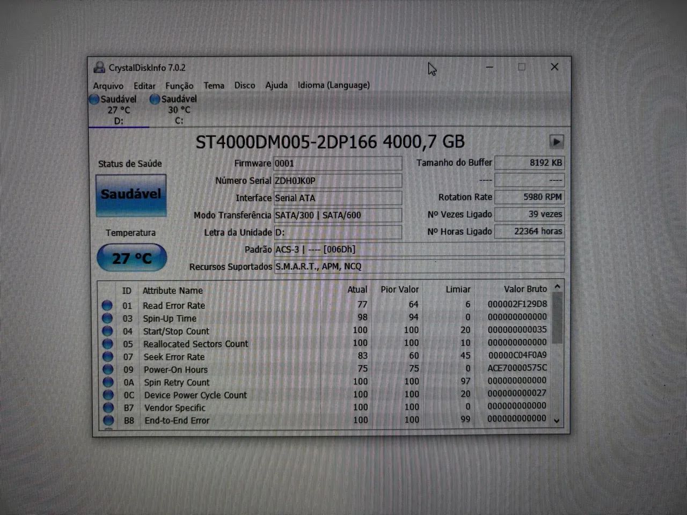687x515 pixels.
Task: Click the status circle for Vendor Specific
Action: pos(108,408)
